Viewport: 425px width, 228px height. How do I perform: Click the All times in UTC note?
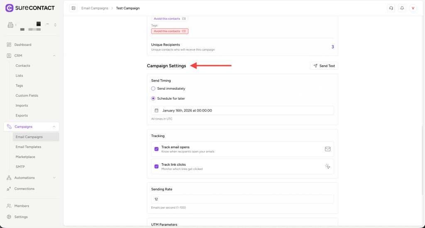tap(162, 119)
